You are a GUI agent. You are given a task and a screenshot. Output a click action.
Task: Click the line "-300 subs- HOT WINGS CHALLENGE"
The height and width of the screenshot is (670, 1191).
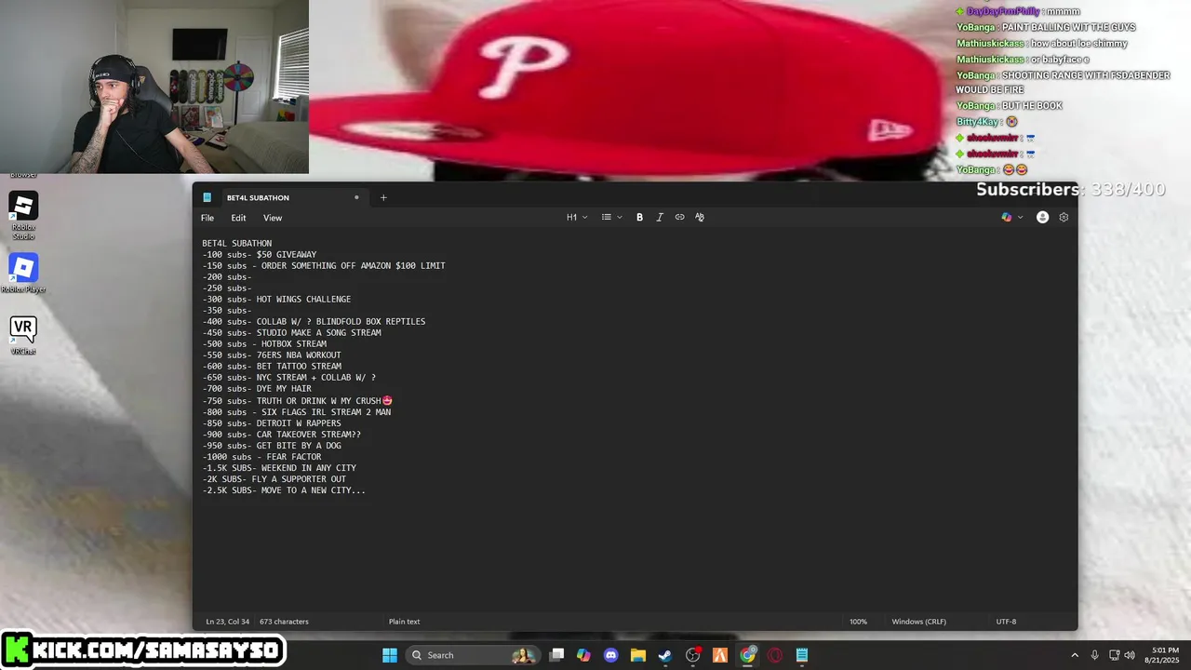276,300
